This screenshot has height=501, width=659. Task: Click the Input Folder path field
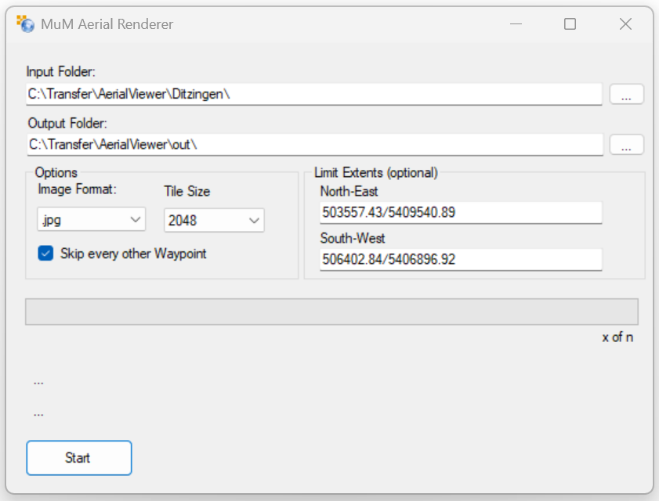pos(313,94)
